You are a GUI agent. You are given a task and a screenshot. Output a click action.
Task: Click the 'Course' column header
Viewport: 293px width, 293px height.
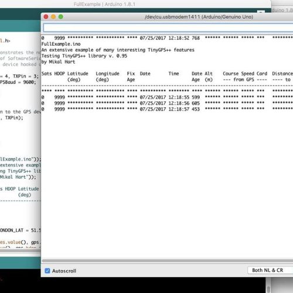pyautogui.click(x=231, y=74)
